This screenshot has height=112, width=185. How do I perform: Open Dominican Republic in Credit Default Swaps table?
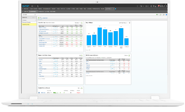(x=43, y=69)
